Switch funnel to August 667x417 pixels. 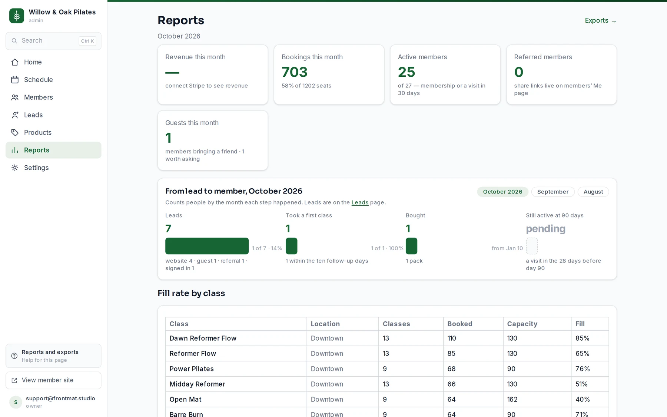click(x=593, y=192)
